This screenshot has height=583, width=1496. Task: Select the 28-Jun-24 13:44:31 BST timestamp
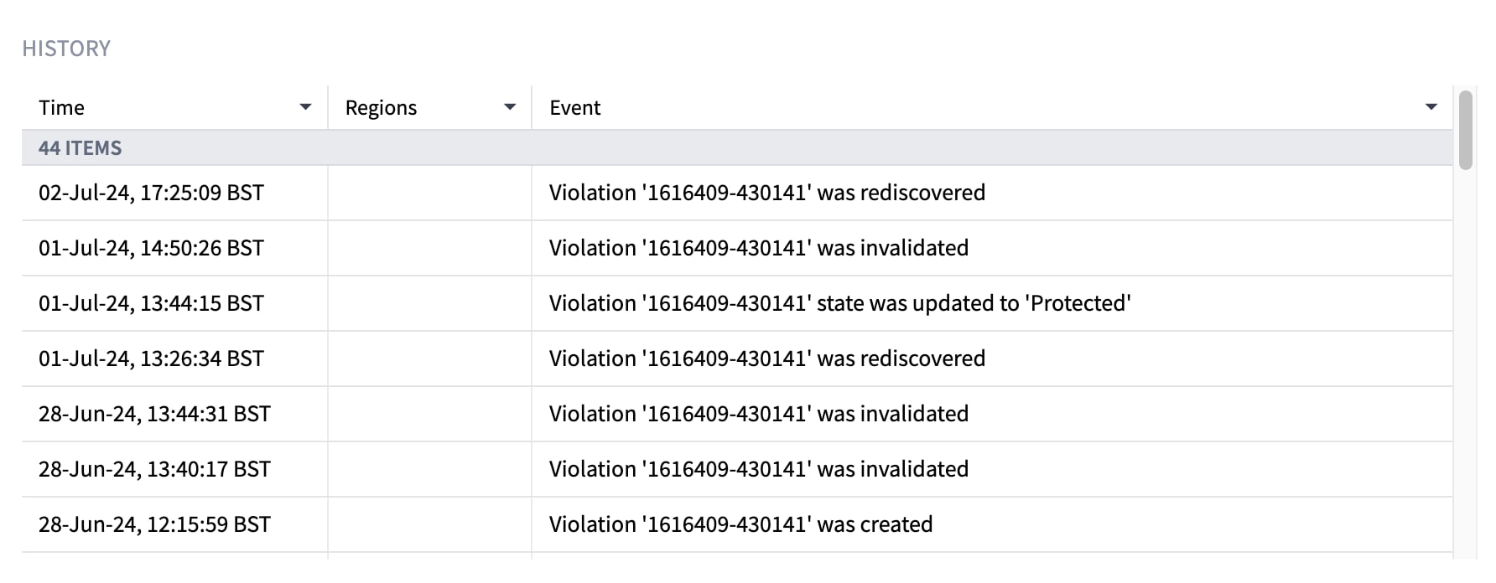pyautogui.click(x=154, y=414)
